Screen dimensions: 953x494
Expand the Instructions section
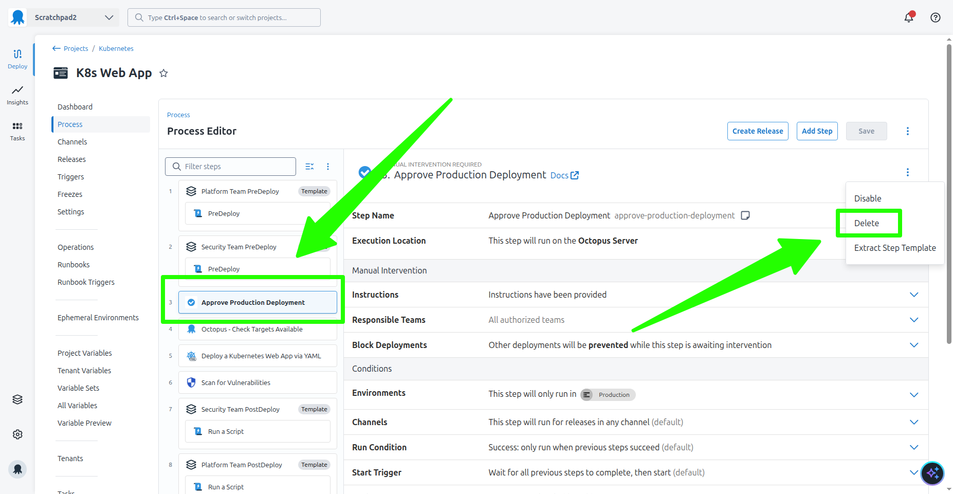pyautogui.click(x=913, y=295)
